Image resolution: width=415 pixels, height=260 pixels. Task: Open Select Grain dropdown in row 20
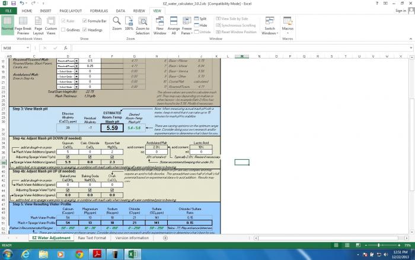(76, 77)
